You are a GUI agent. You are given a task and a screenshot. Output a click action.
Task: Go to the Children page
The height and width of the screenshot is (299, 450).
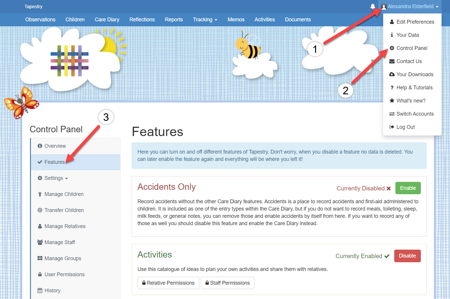[75, 20]
